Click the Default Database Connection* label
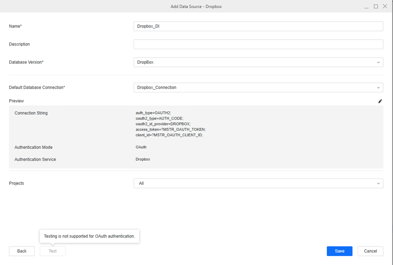Image resolution: width=393 pixels, height=265 pixels. coord(37,88)
